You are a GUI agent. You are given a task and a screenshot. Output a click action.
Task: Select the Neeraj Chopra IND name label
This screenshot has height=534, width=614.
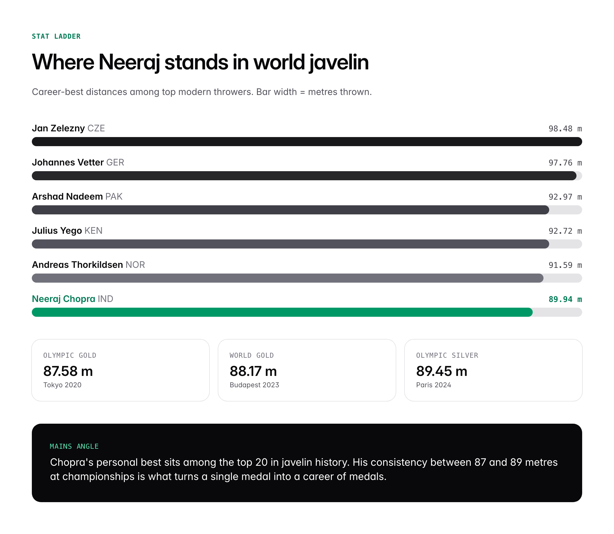pos(72,299)
